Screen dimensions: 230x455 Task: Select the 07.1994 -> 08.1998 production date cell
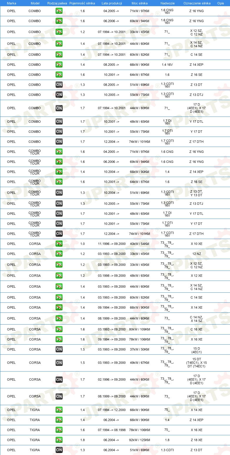(x=112, y=430)
